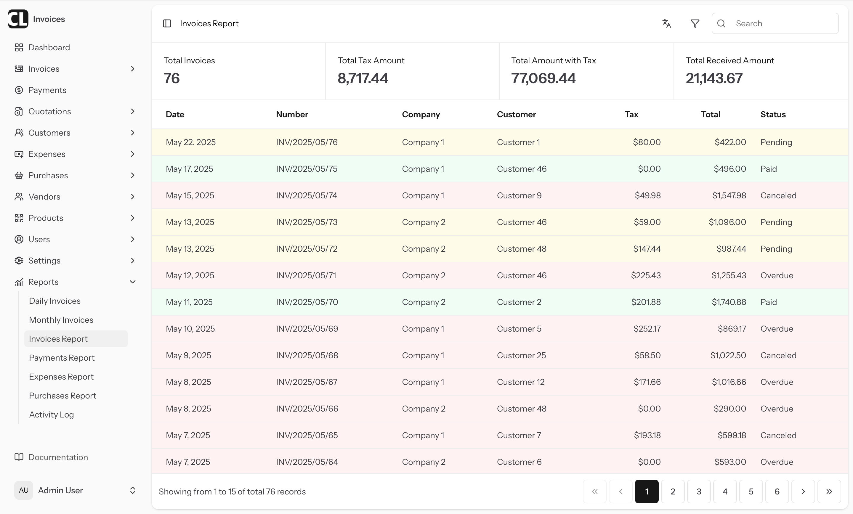The height and width of the screenshot is (514, 853).
Task: Click the Reports chart icon
Action: click(19, 282)
